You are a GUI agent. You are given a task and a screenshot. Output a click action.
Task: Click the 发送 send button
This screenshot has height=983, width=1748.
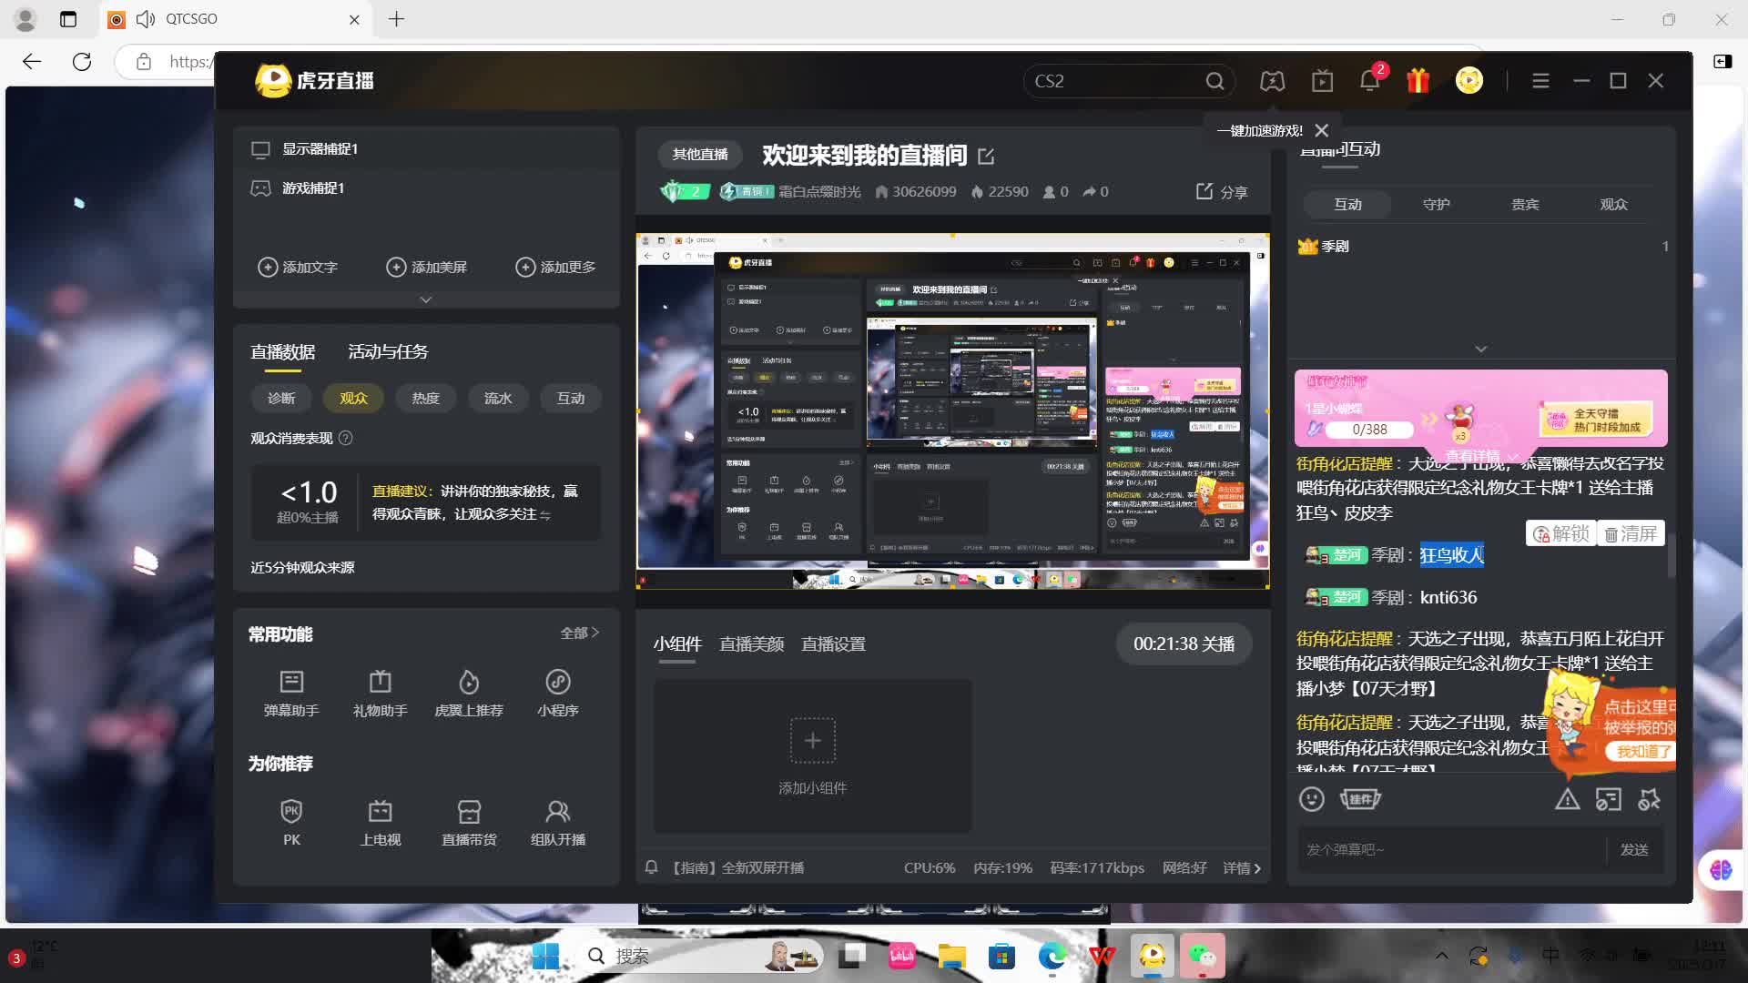coord(1634,848)
